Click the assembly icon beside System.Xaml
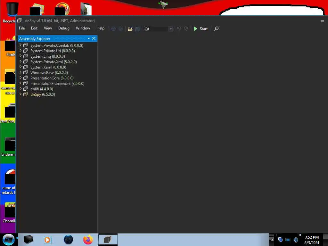The image size is (328, 246). (x=26, y=67)
